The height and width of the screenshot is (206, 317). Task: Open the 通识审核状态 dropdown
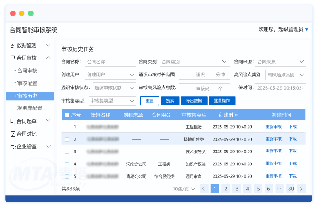pos(114,87)
